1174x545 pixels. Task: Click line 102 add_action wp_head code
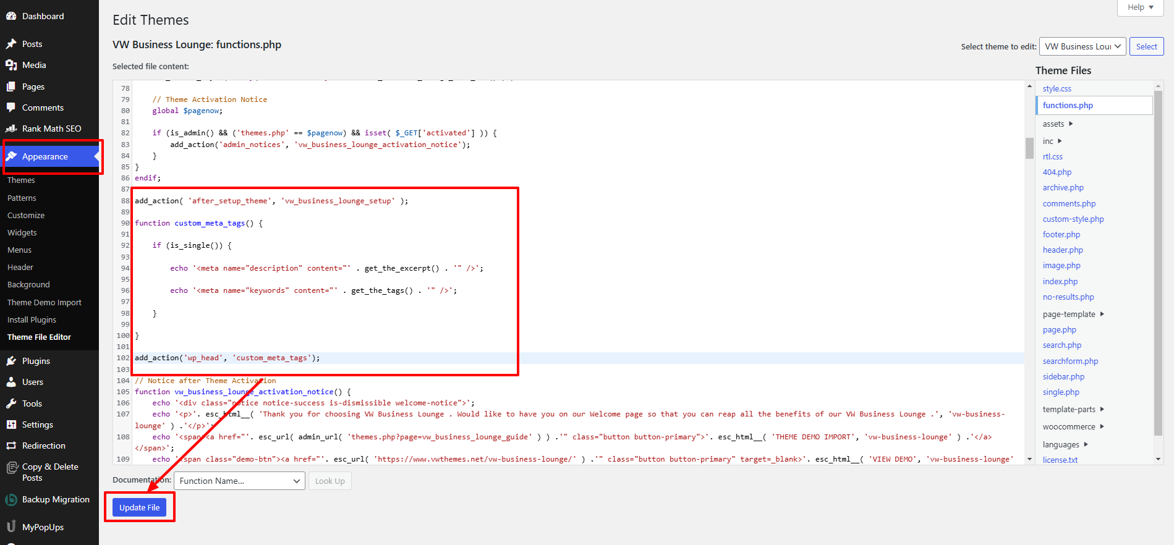click(228, 358)
